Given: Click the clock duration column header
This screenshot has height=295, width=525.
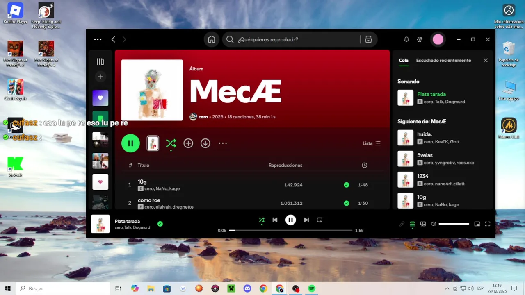Looking at the screenshot, I should (x=364, y=165).
